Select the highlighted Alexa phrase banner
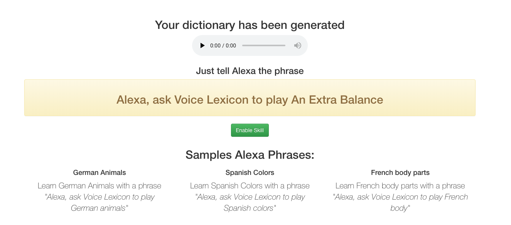 tap(250, 97)
